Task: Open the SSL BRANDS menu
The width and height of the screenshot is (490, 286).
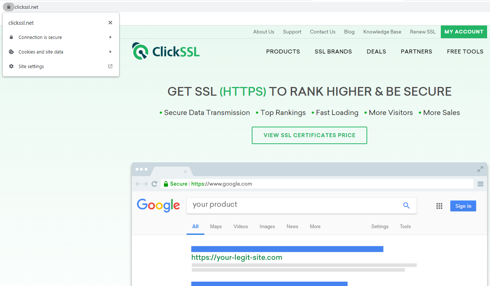Action: pos(333,51)
